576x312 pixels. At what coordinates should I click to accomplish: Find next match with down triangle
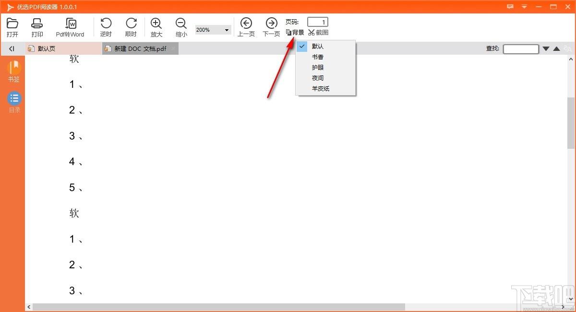(x=546, y=48)
